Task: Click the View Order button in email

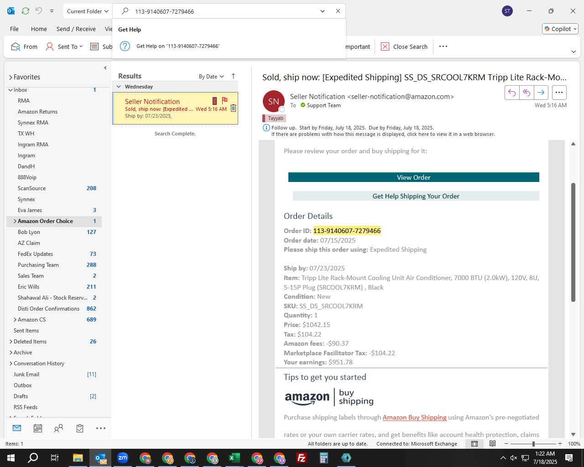Action: (413, 177)
